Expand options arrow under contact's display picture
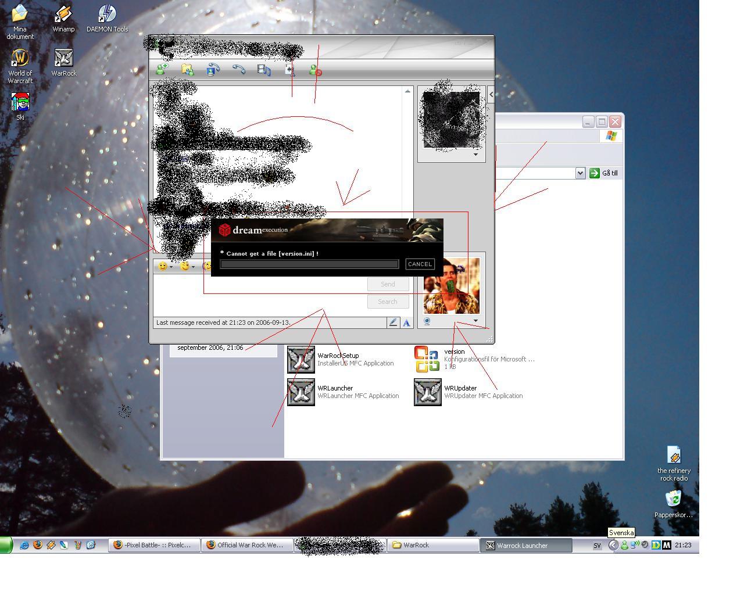This screenshot has width=744, height=595. [x=475, y=155]
